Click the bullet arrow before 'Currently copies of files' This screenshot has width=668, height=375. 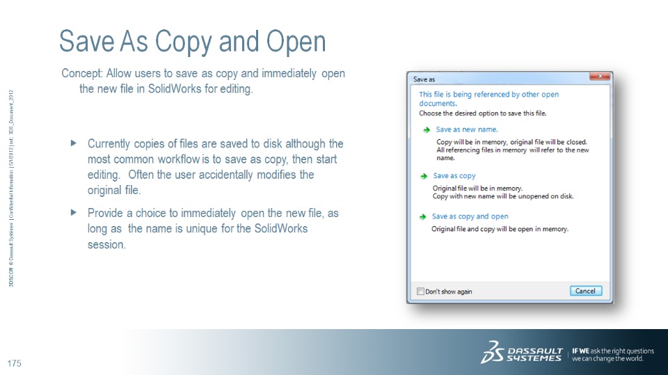tap(74, 143)
